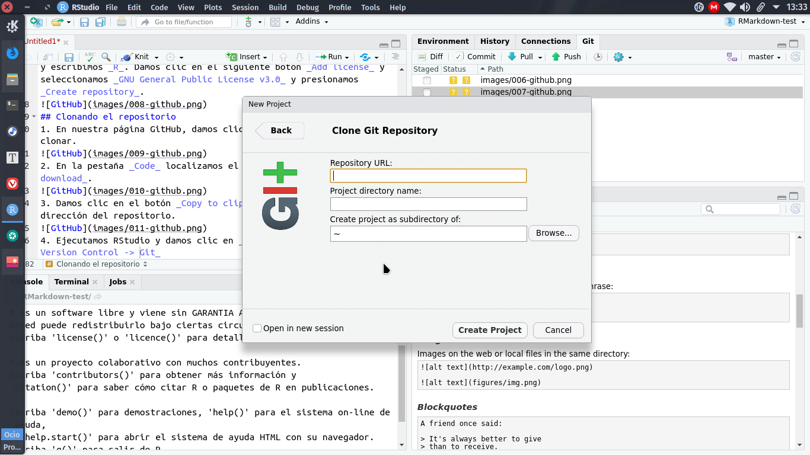This screenshot has height=455, width=810.
Task: Click the open file folder icon
Action: coord(57,22)
